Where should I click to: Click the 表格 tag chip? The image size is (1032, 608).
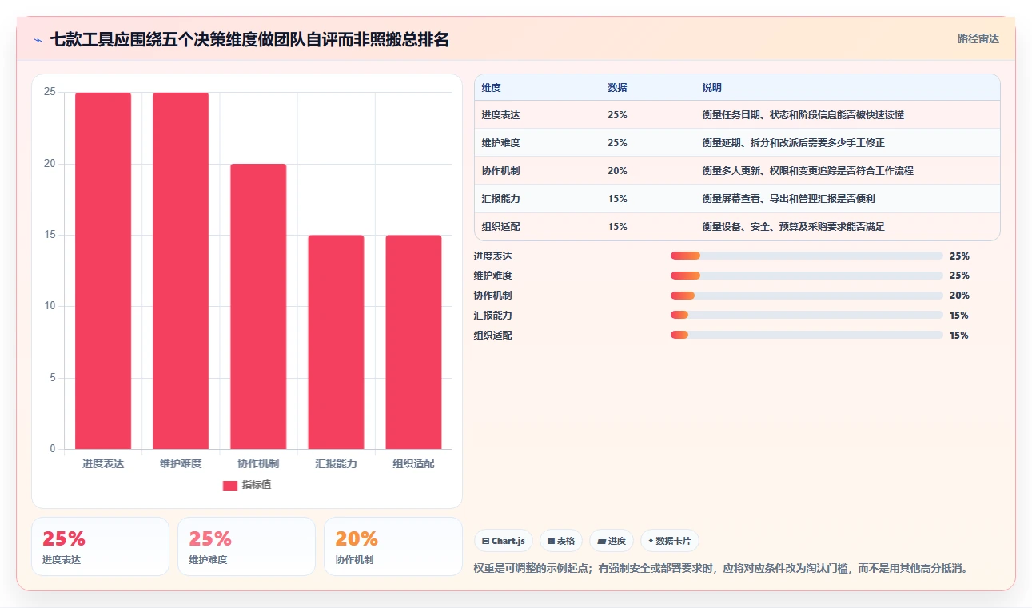click(561, 541)
